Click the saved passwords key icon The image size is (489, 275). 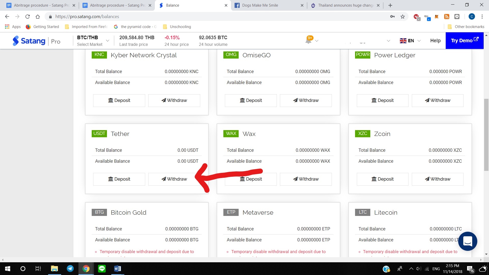coord(392,16)
